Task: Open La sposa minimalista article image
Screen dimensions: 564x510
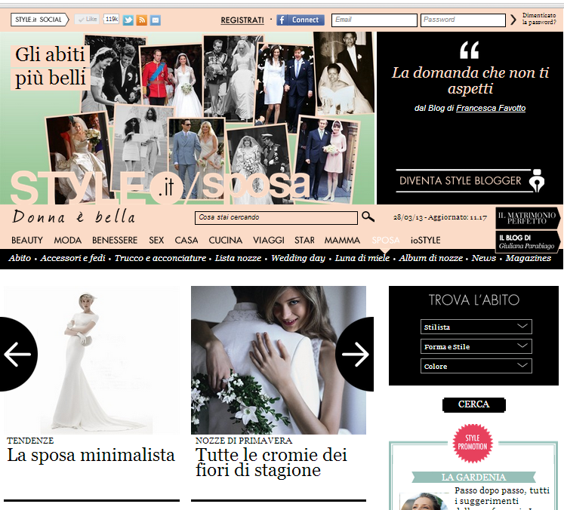Action: [x=91, y=360]
